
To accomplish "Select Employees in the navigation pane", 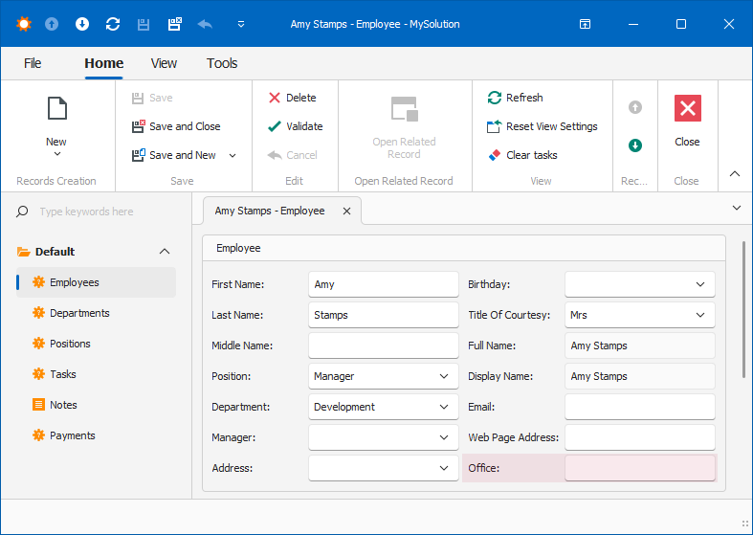I will click(96, 282).
